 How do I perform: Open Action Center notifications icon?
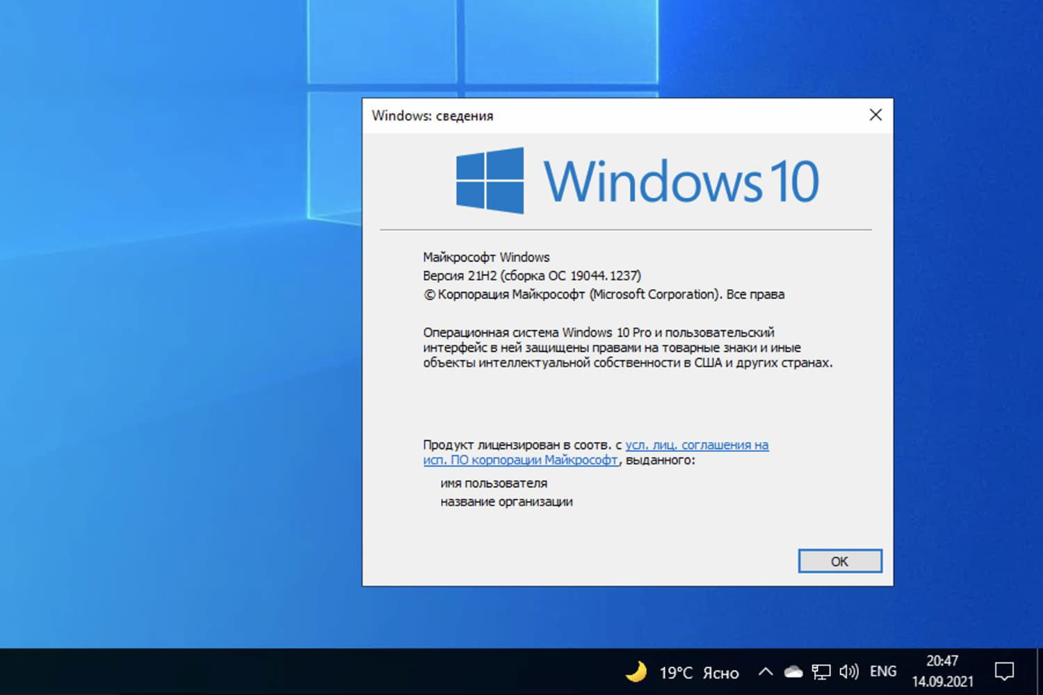(x=1006, y=671)
